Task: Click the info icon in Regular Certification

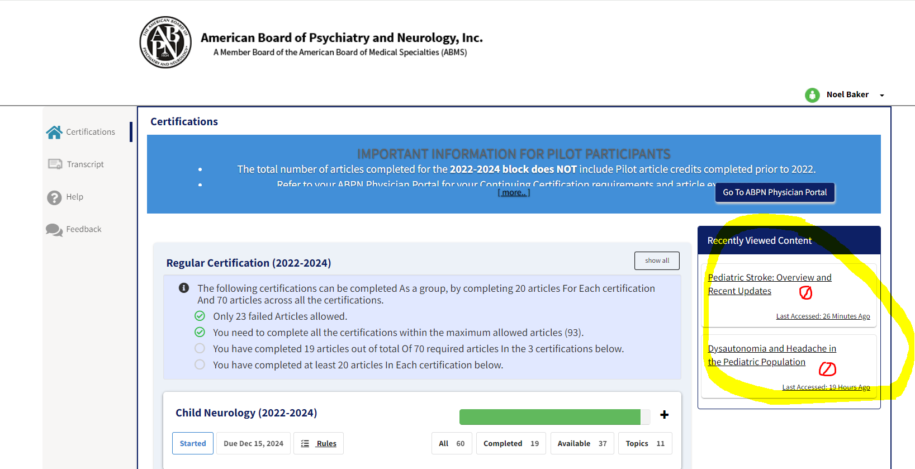Action: pos(183,288)
